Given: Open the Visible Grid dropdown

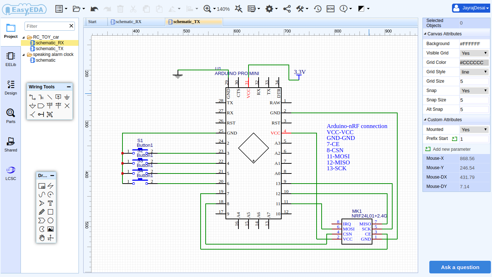Looking at the screenshot, I should [x=474, y=53].
